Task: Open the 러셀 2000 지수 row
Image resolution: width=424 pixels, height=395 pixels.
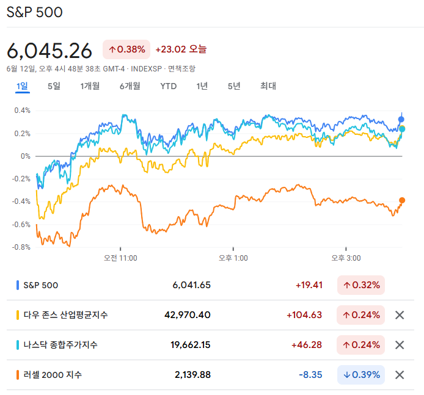Action: (210, 375)
